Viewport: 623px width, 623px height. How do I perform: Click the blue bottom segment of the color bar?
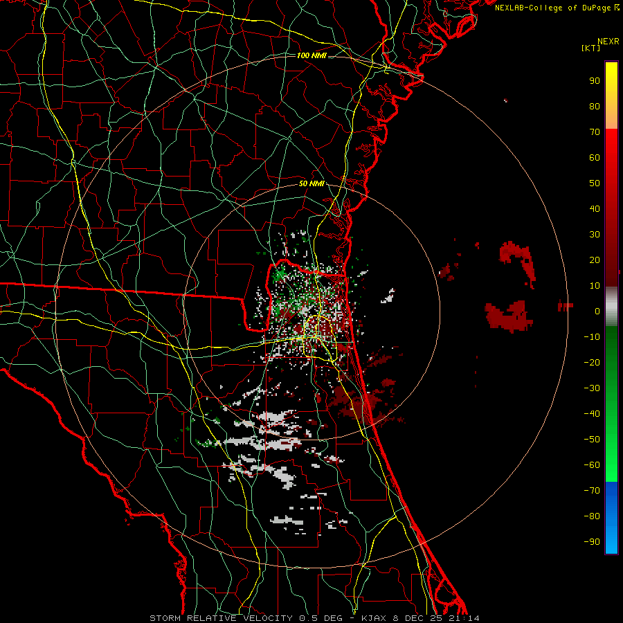(611, 518)
